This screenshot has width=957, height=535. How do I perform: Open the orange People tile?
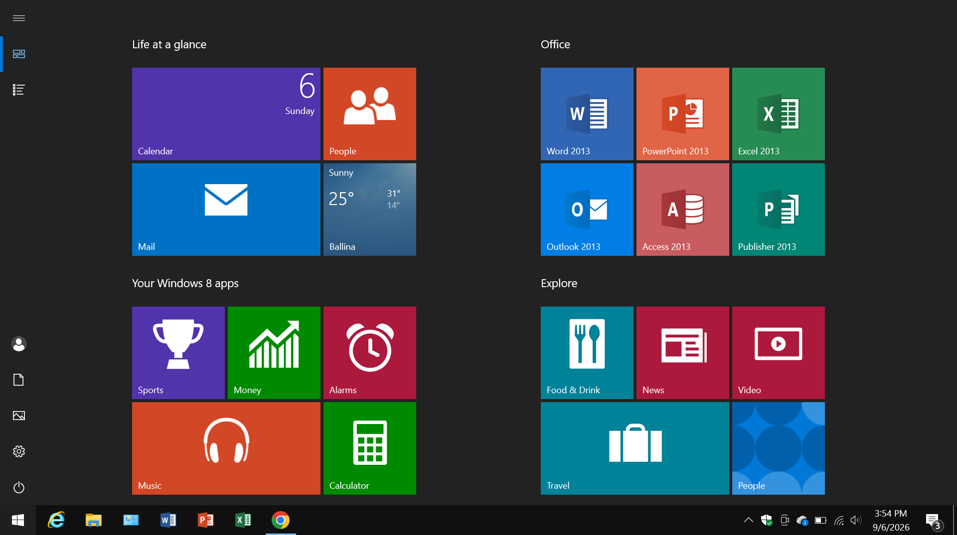[x=370, y=114]
